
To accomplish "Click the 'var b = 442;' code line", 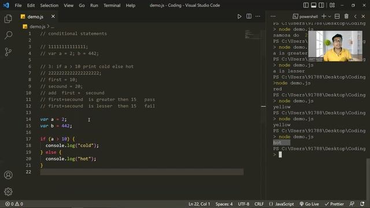I will 56,126.
